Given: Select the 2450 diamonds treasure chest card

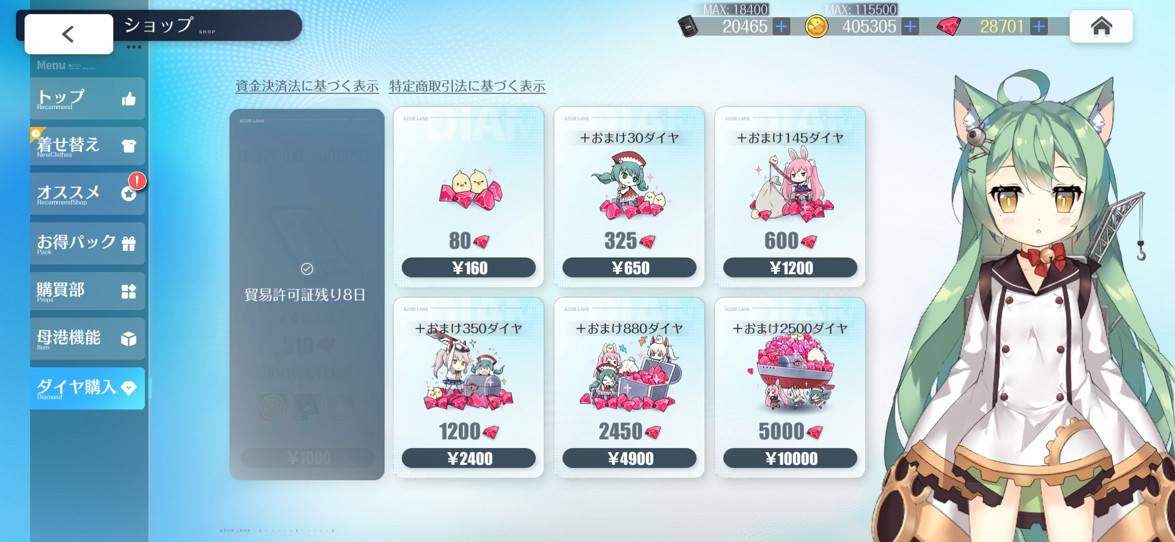Looking at the screenshot, I should click(x=629, y=387).
